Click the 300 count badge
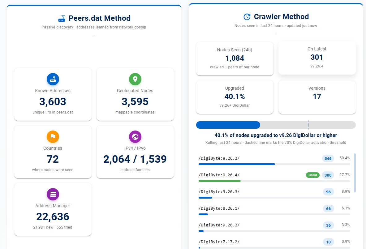This screenshot has height=249, width=366. tap(328, 175)
